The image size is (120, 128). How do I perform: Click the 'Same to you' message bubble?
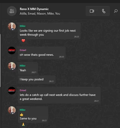[33, 115]
